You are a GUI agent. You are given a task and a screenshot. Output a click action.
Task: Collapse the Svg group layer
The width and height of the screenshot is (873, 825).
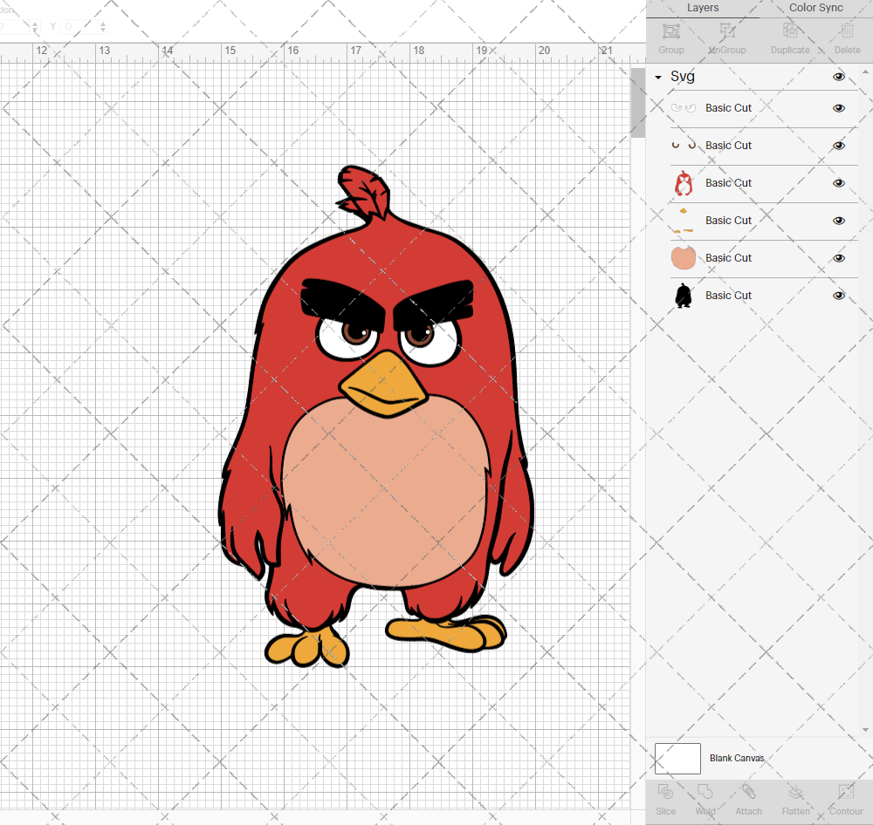[x=658, y=78]
